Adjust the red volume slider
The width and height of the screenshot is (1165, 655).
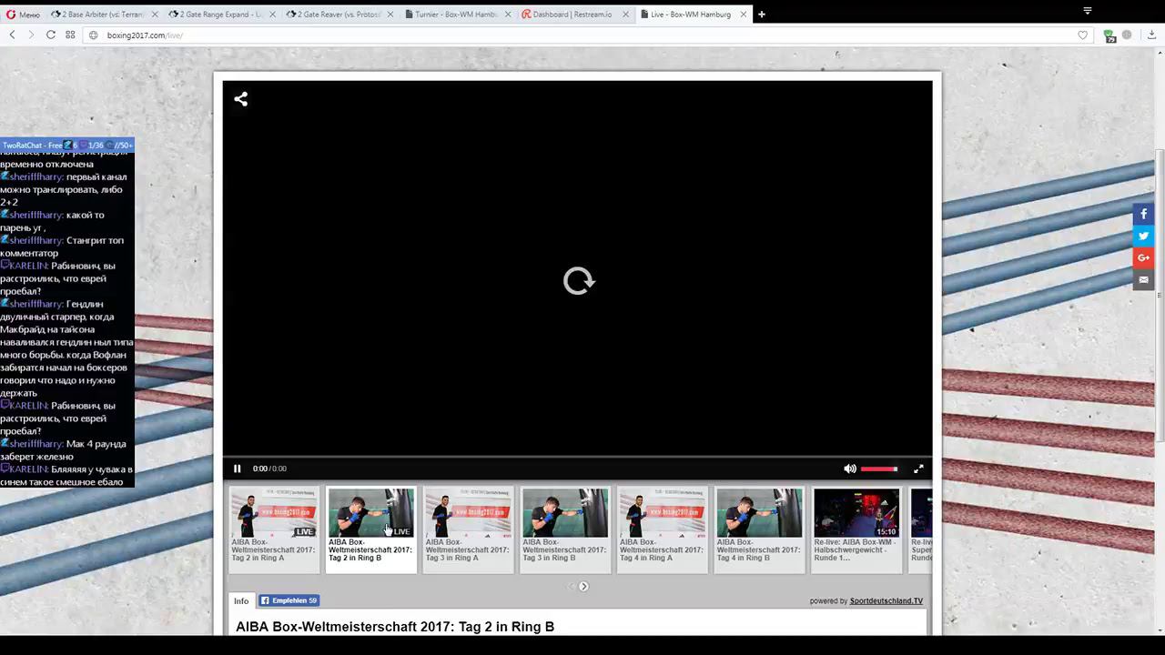[879, 469]
